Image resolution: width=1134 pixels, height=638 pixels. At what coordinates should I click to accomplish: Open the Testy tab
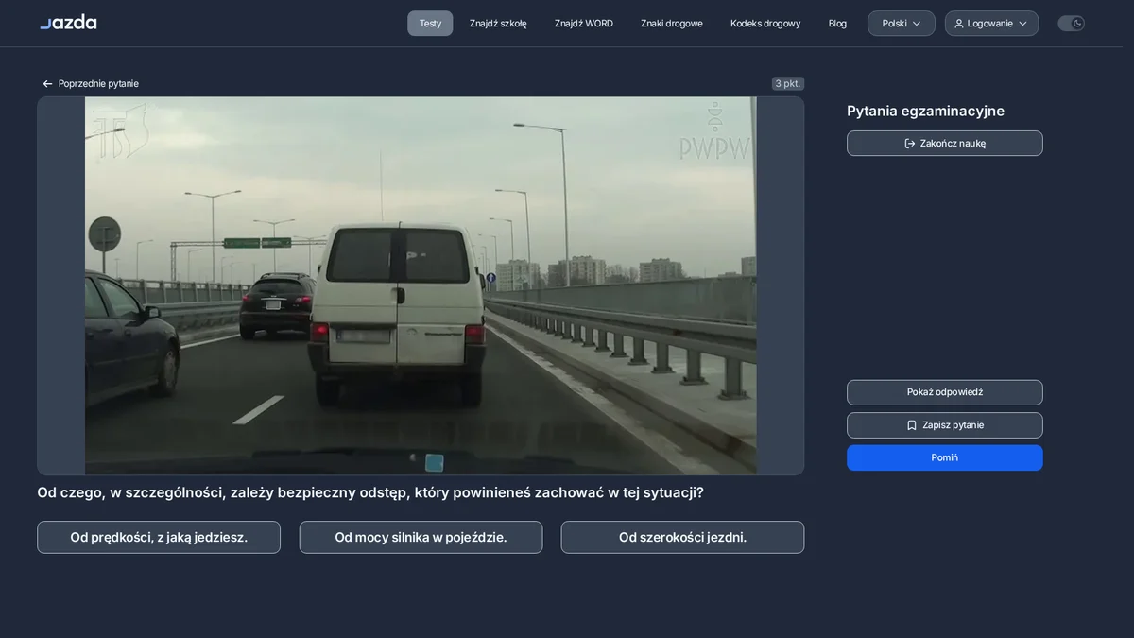430,24
